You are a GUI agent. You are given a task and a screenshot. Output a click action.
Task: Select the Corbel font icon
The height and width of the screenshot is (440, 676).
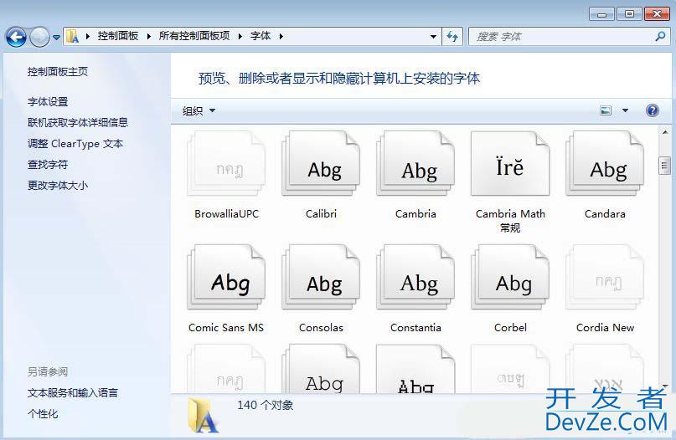[510, 277]
